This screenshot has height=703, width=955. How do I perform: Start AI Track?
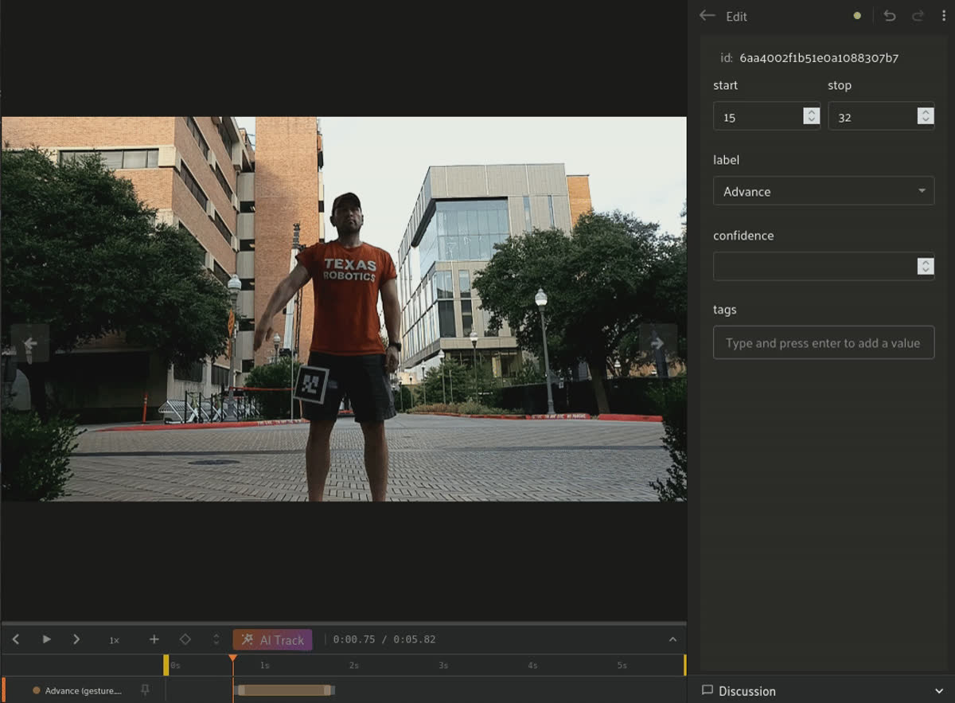tap(272, 640)
